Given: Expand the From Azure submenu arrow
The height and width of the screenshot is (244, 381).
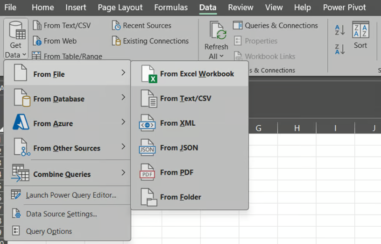Looking at the screenshot, I should click(x=123, y=122).
